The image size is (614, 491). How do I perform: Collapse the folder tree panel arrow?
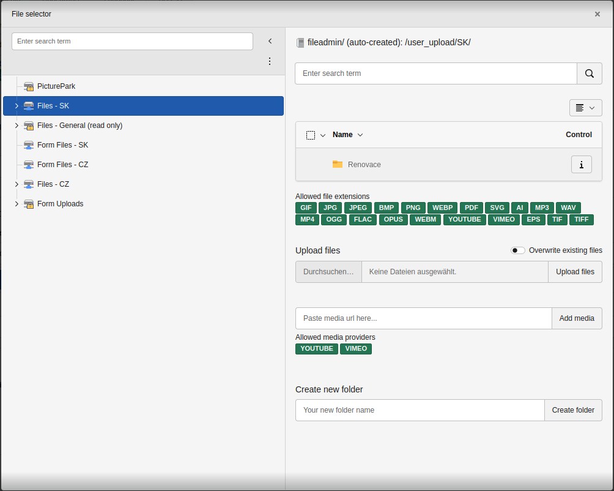pyautogui.click(x=270, y=41)
